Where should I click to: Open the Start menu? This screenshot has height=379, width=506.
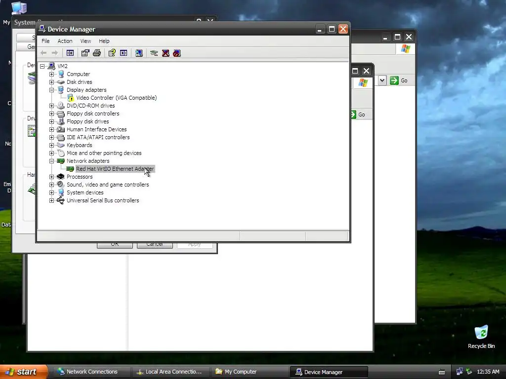coord(23,372)
